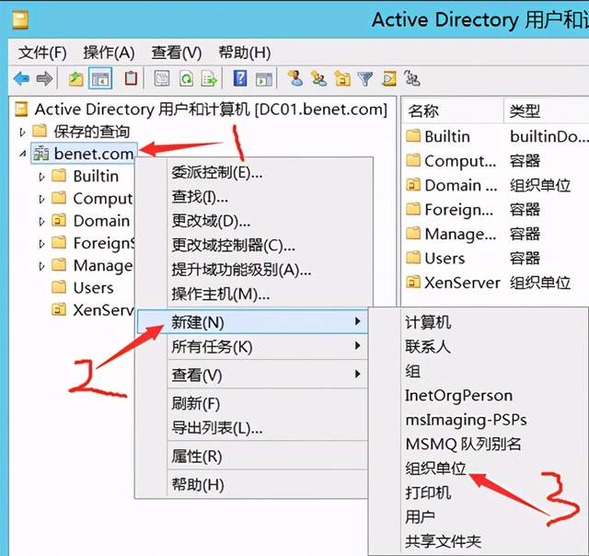Open the 所有任务(K) submenu arrow
This screenshot has width=589, height=556.
(x=358, y=345)
